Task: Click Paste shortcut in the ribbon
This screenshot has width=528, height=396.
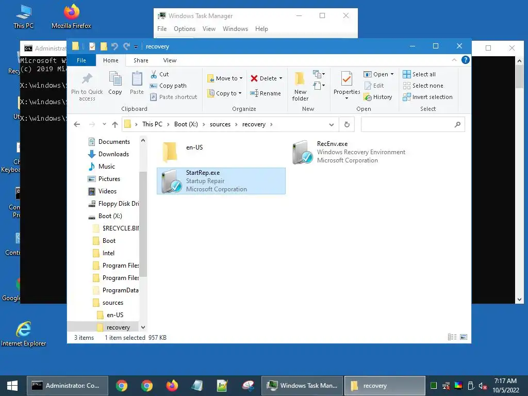Action: tap(173, 97)
